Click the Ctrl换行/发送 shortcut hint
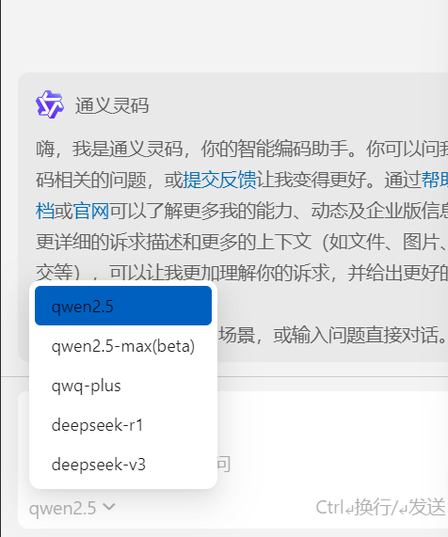 380,507
